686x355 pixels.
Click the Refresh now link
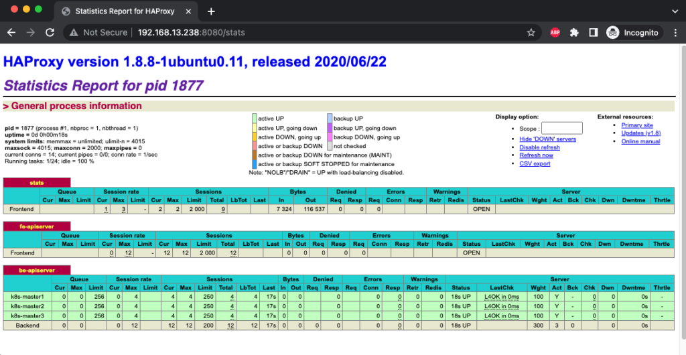[536, 155]
